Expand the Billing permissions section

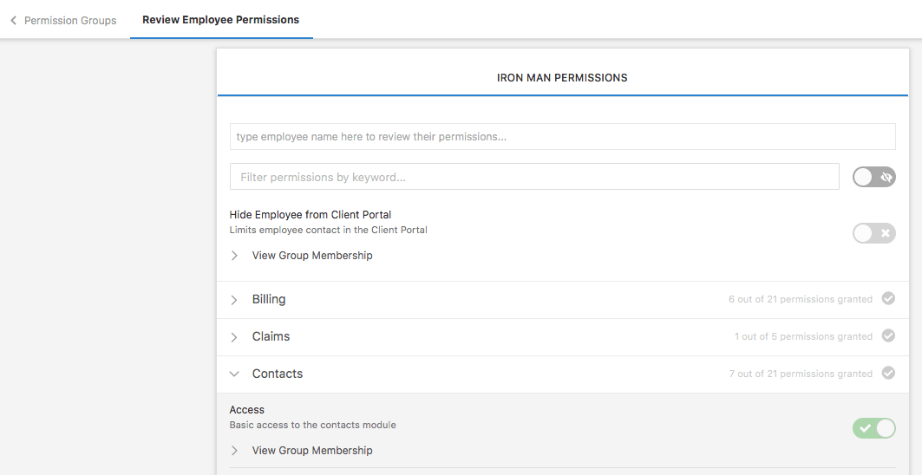[x=234, y=300]
